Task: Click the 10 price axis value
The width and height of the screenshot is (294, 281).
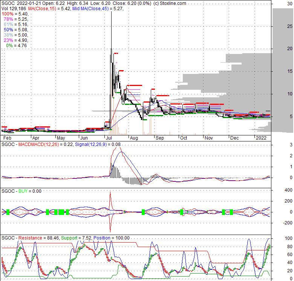Action: 290,94
